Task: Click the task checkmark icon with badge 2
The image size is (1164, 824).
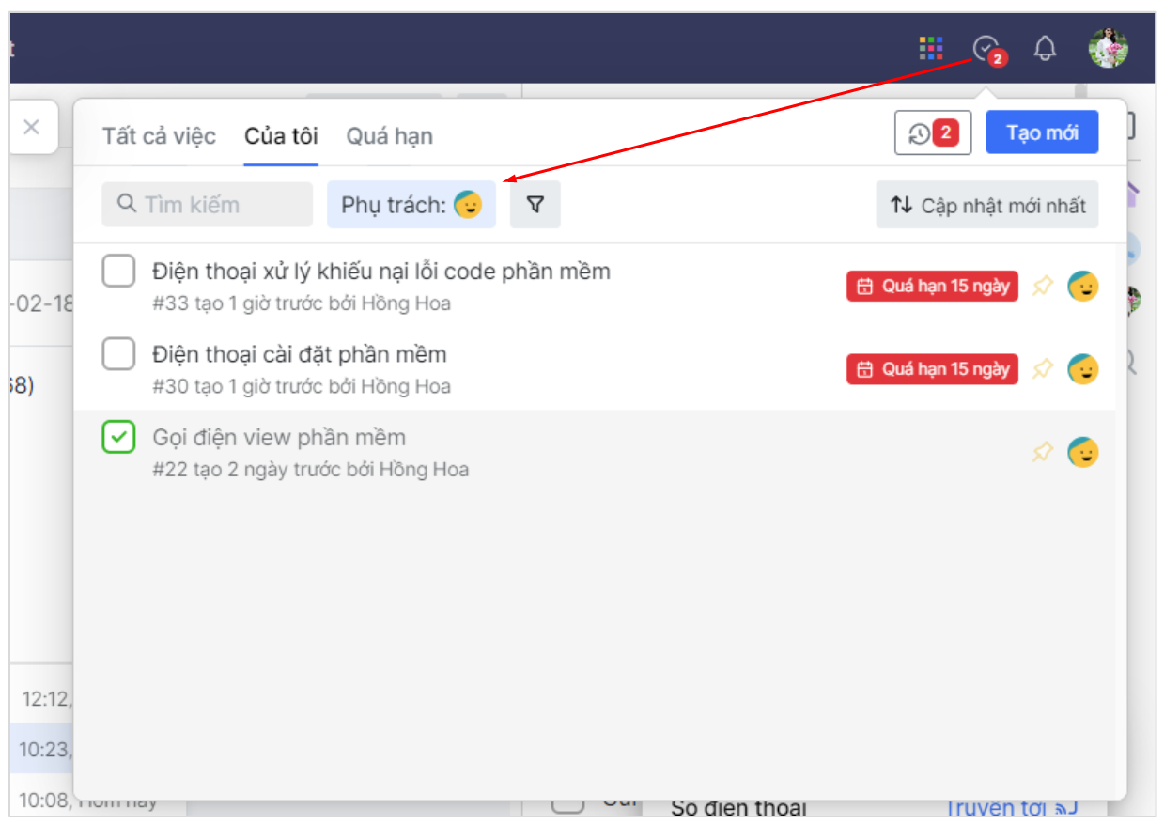Action: pos(986,48)
